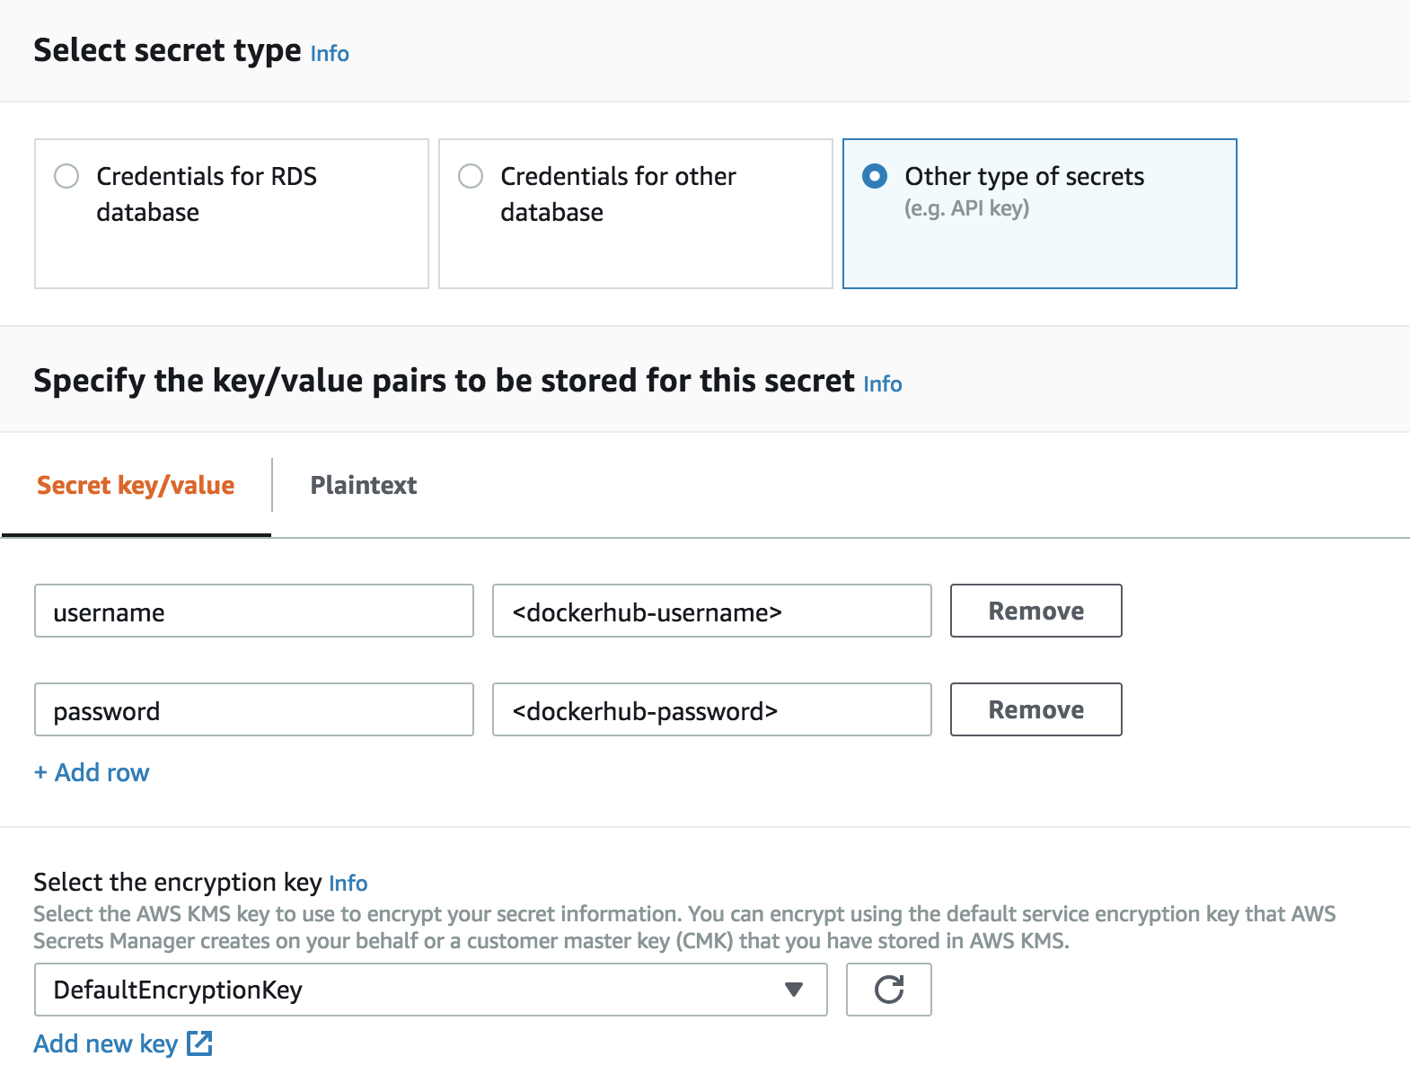Viewport: 1410px width, 1065px height.
Task: Select Credentials for RDS database radio
Action: [x=67, y=176]
